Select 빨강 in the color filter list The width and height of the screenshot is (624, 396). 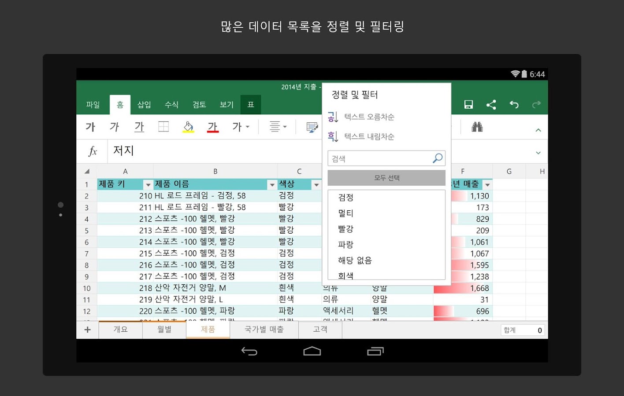345,229
